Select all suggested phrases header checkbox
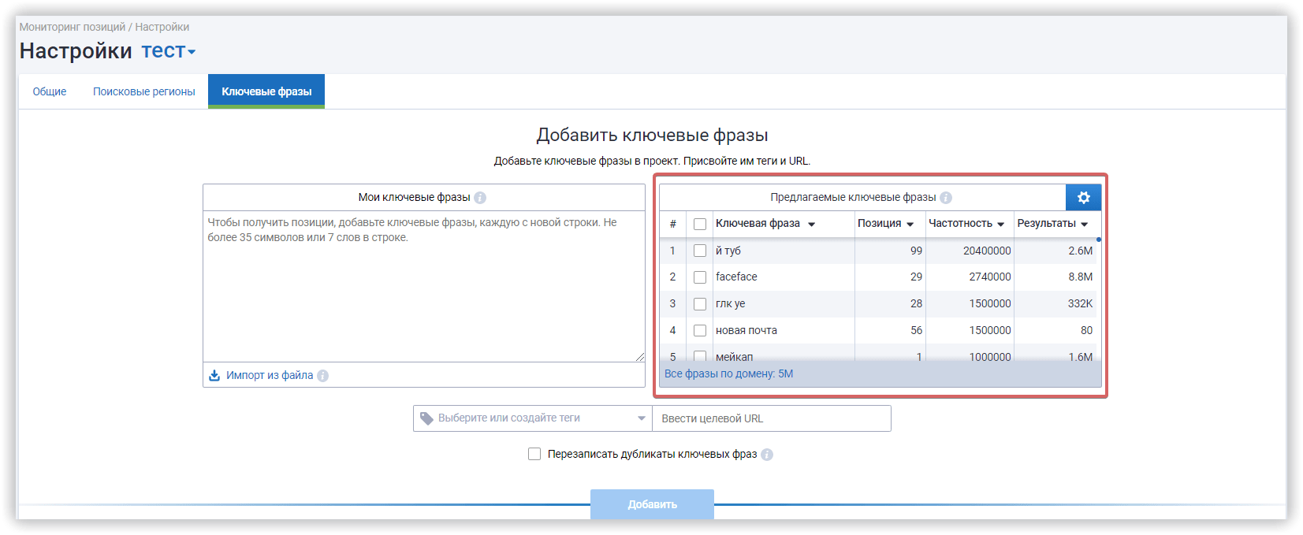 tap(699, 224)
